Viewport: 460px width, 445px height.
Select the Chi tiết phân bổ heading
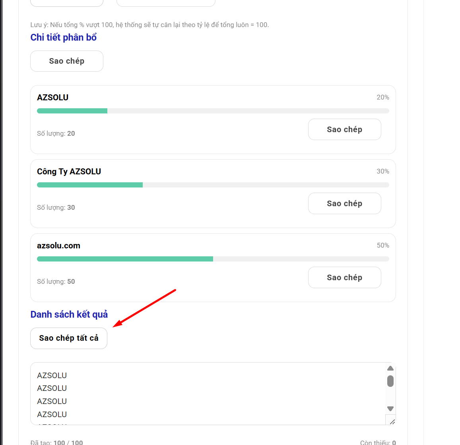63,37
